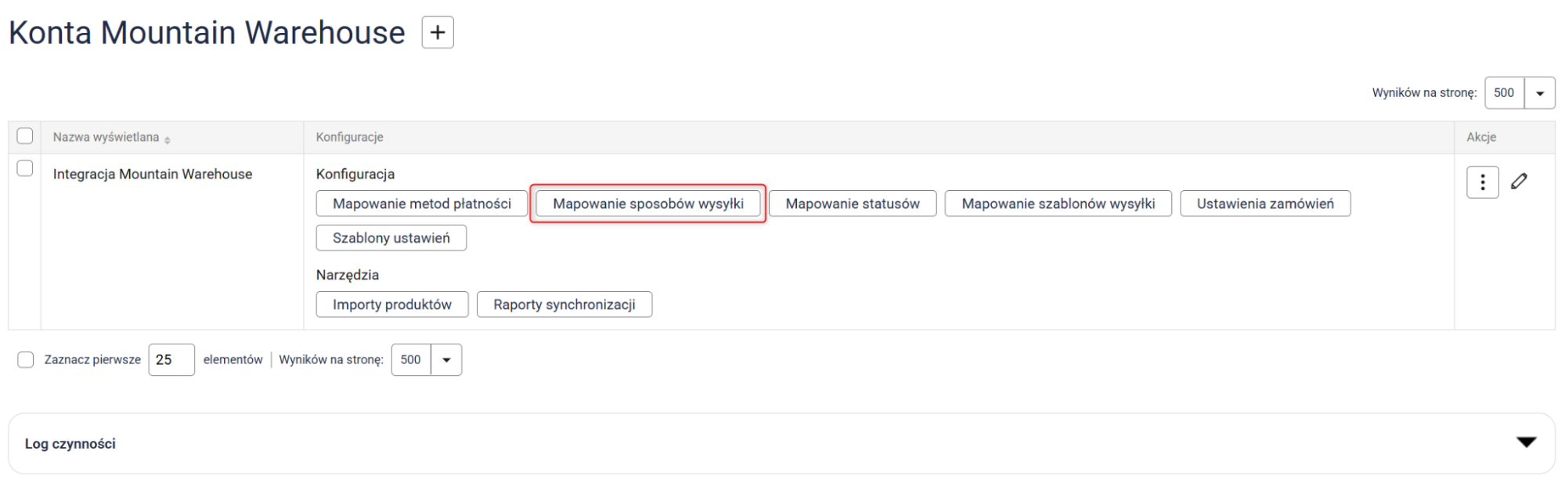Open the three-dot actions menu
This screenshot has width=1565, height=483.
point(1482,182)
